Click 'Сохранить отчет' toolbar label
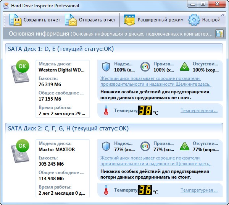 (x=42, y=20)
